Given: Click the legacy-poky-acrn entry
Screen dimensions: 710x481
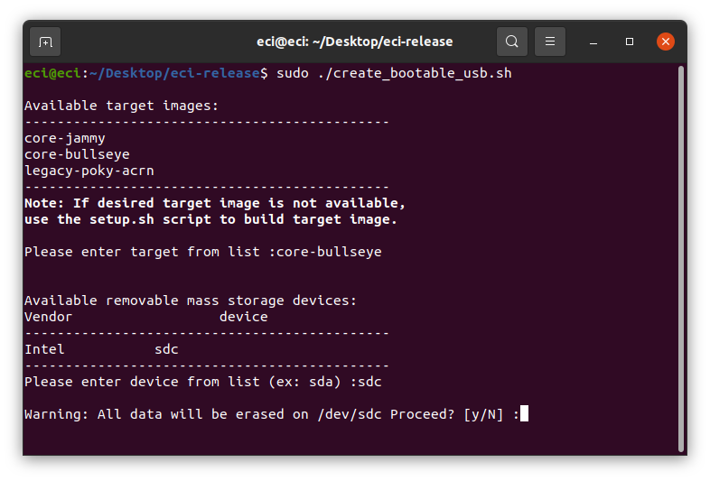Looking at the screenshot, I should tap(89, 171).
